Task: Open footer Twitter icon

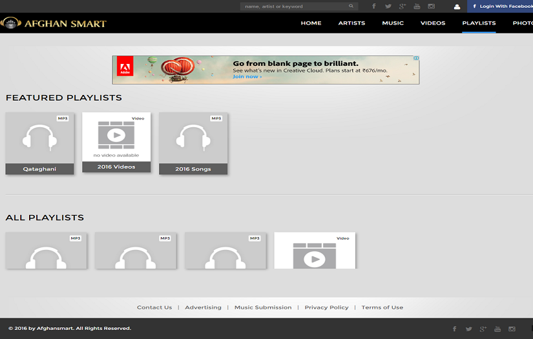Action: (469, 329)
